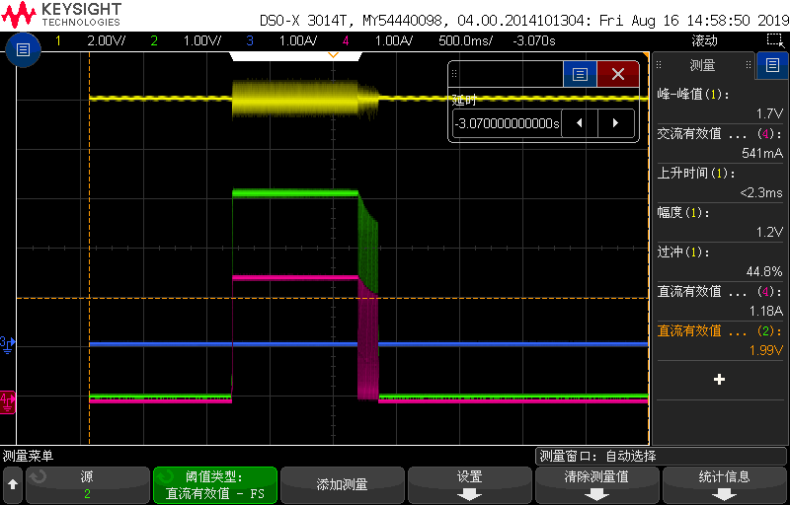790x505 pixels.
Task: Select the 幅度(1) measurement
Action: click(720, 222)
